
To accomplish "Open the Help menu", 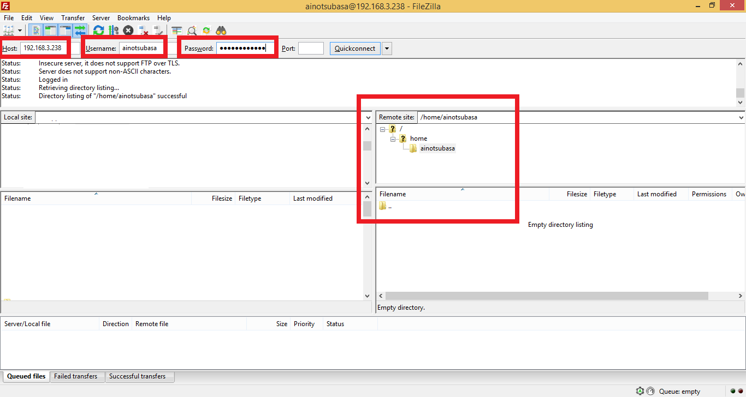I will (164, 18).
